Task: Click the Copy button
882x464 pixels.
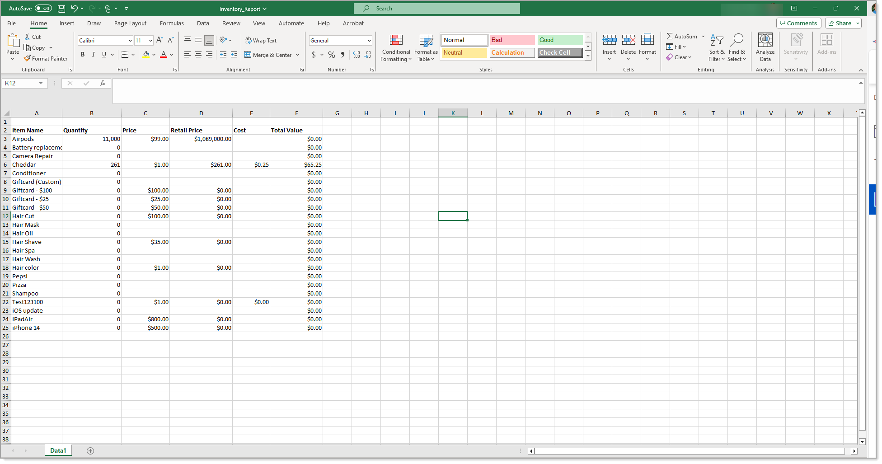Action: [34, 48]
